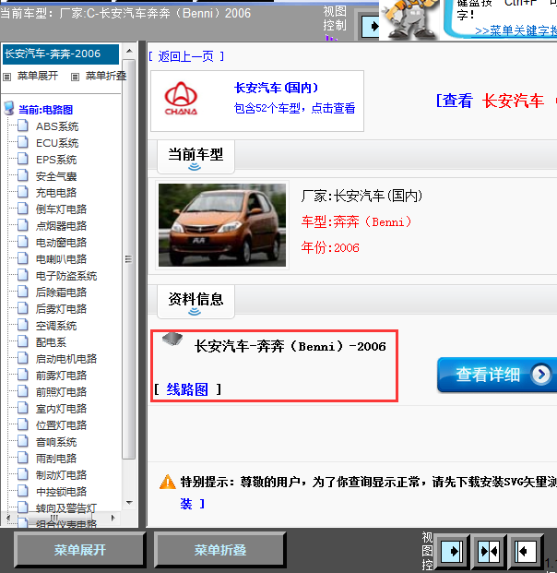Open the >>菜单关键字 link
This screenshot has height=573, width=557.
(x=516, y=31)
